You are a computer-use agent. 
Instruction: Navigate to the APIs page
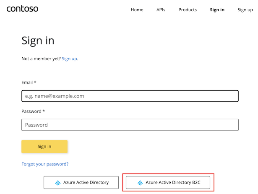tap(161, 10)
